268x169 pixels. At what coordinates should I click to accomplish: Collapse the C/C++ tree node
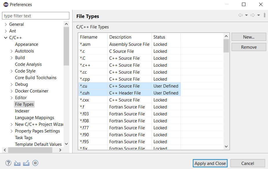pos(6,38)
